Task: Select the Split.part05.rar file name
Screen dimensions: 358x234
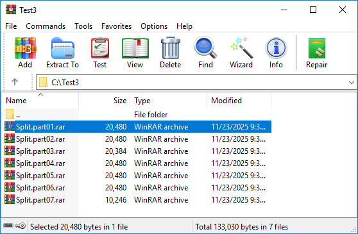Action: click(40, 176)
